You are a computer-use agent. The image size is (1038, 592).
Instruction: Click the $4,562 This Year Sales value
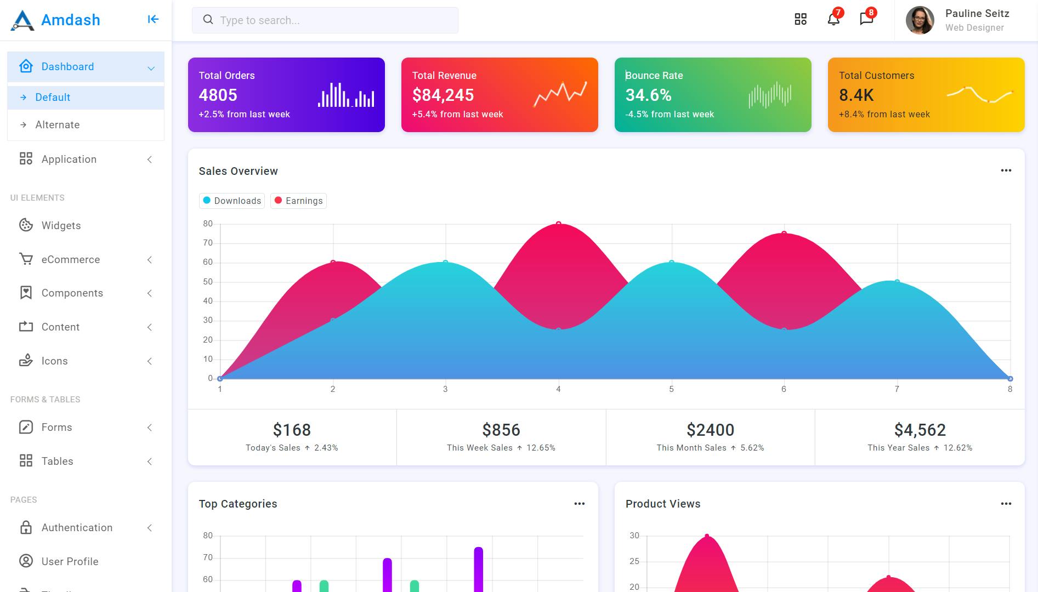click(920, 430)
